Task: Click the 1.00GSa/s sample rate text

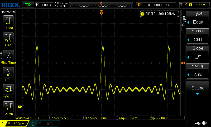Action: tap(62, 3)
